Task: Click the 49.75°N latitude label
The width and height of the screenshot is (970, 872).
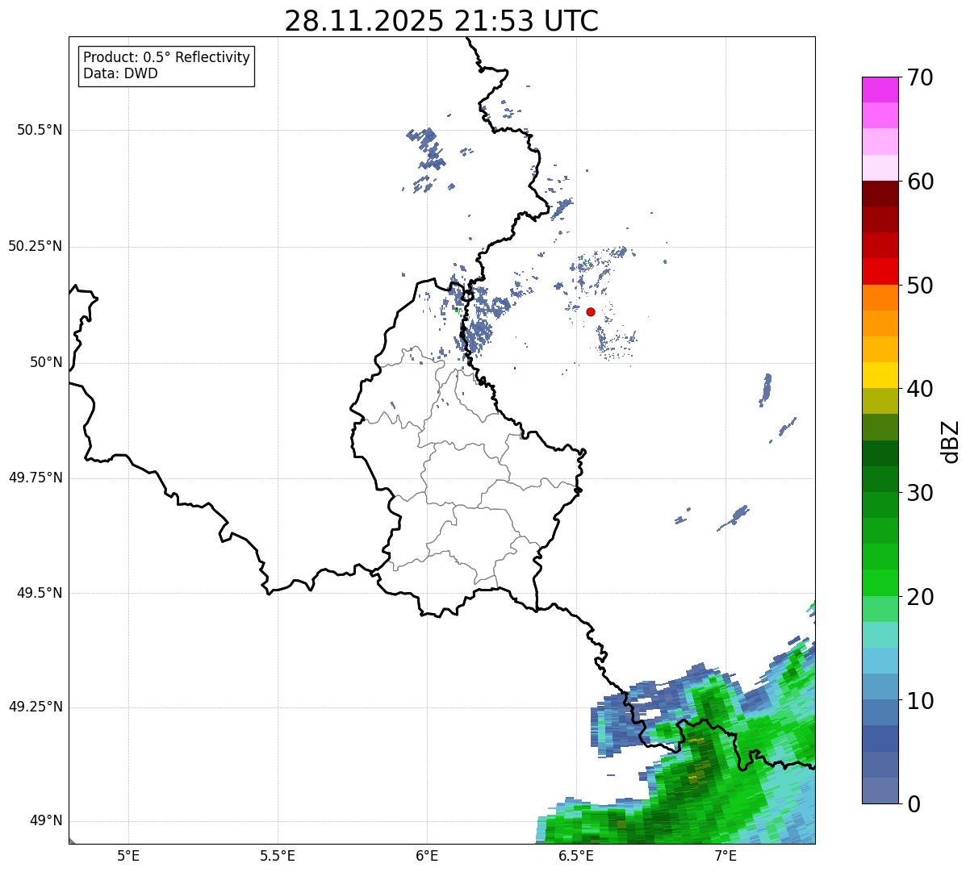Action: click(x=36, y=478)
